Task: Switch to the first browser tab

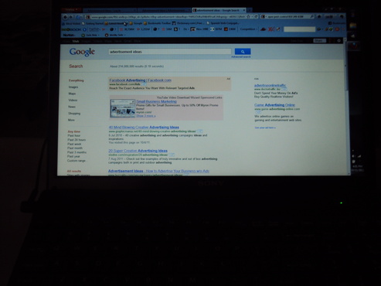Action: click(x=110, y=11)
